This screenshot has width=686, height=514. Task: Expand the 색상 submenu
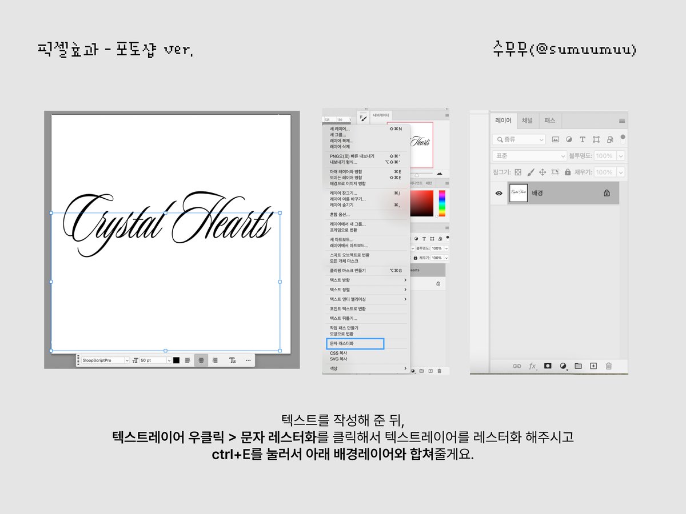[367, 369]
